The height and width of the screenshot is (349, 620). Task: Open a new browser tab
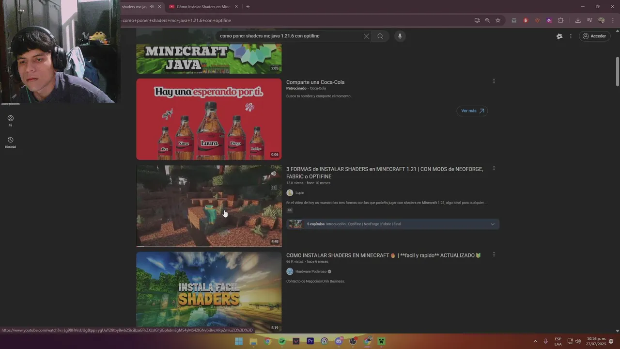(x=248, y=7)
